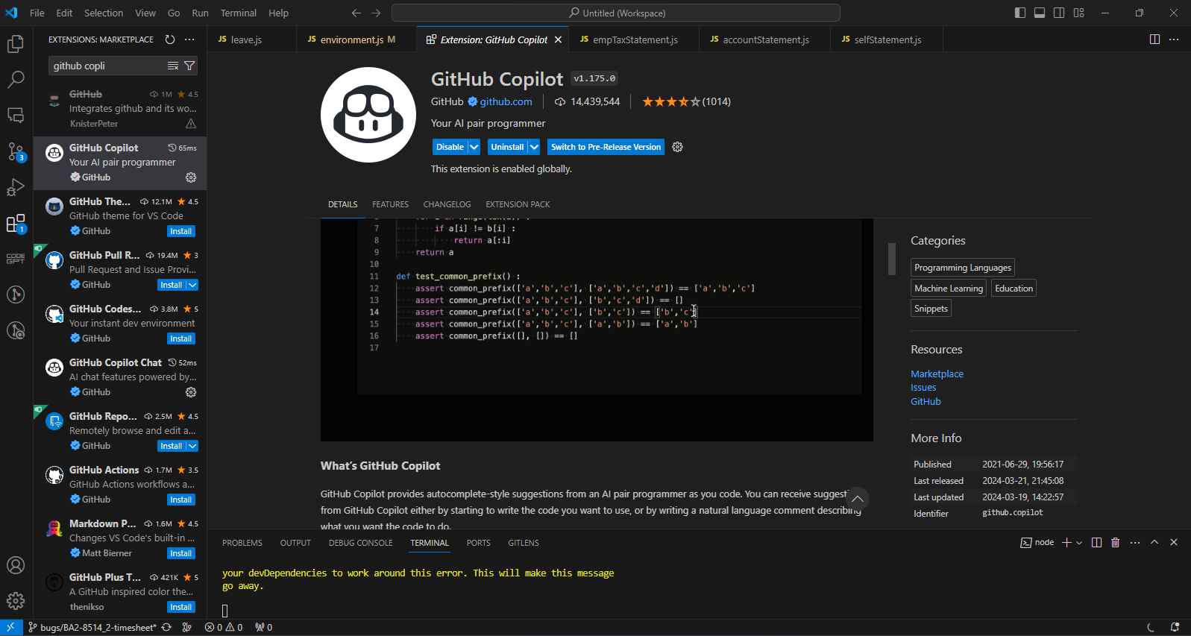Click Switch to Pre-Release Version button
This screenshot has width=1191, height=636.
click(x=606, y=147)
